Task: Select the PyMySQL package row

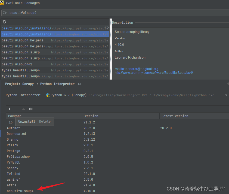Action: click(117, 162)
